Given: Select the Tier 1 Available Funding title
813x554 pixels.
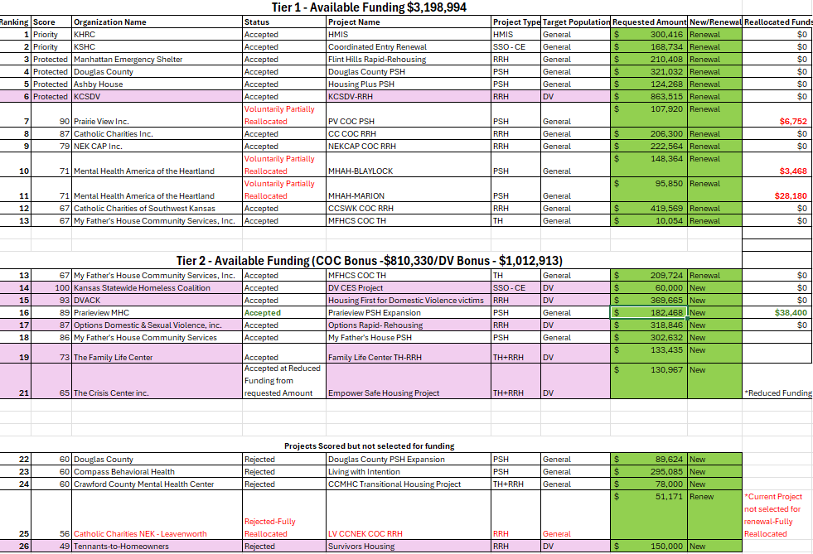Looking at the screenshot, I should pos(369,7).
